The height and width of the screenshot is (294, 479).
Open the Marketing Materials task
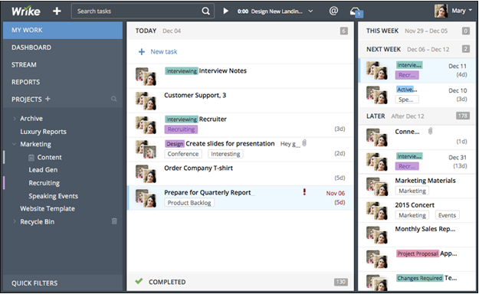[x=425, y=181]
